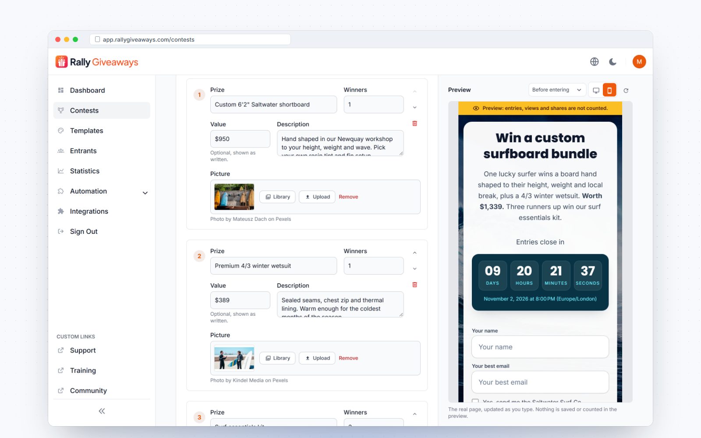
Task: Delete prize 2 with trash icon
Action: [414, 285]
